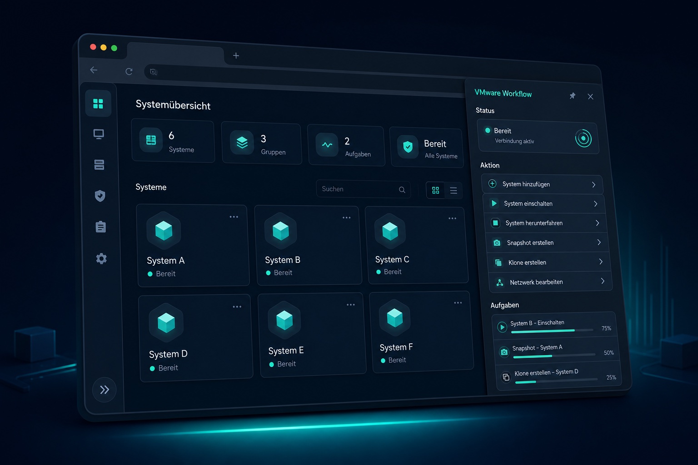This screenshot has height=465, width=698.
Task: Click the System A cube icon
Action: coord(164,231)
